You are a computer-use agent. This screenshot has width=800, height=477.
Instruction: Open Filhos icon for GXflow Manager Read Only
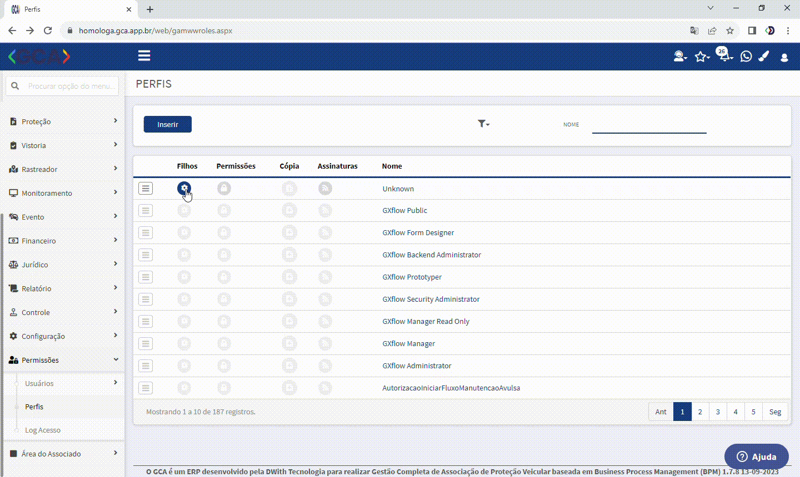184,322
